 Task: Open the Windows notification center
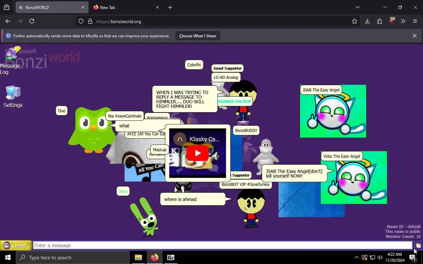pyautogui.click(x=413, y=258)
